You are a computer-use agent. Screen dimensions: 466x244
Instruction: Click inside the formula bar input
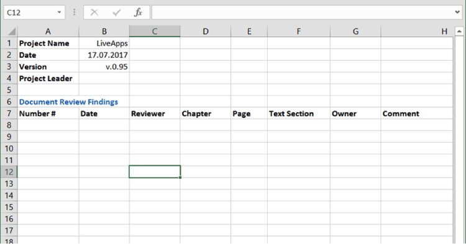303,12
